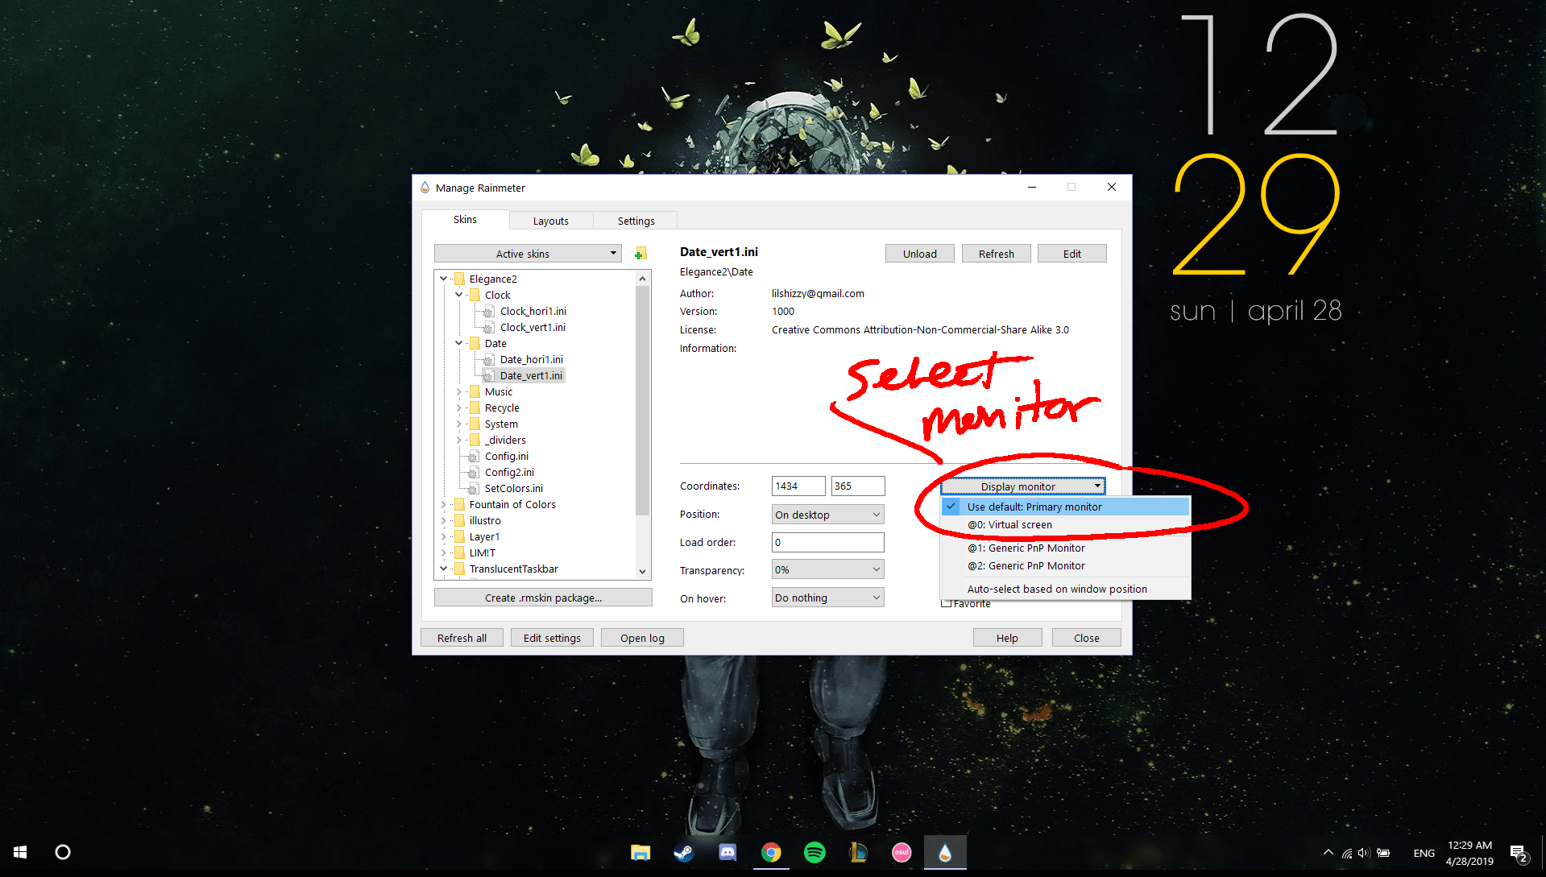The width and height of the screenshot is (1546, 877).
Task: Launch Rainmeter from the taskbar
Action: coord(945,852)
